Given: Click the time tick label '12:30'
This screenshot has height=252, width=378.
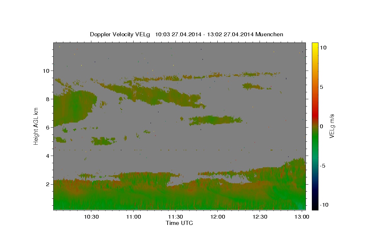Looking at the screenshot, I should tap(260, 217).
